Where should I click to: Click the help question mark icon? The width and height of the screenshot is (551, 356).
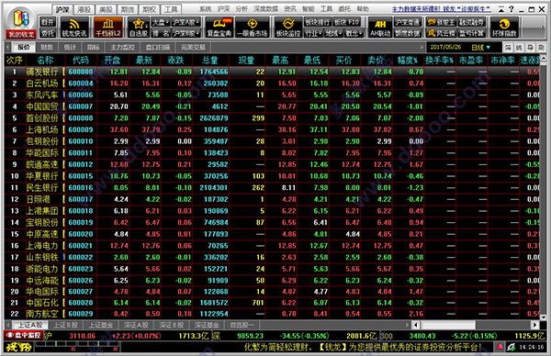tap(512, 9)
